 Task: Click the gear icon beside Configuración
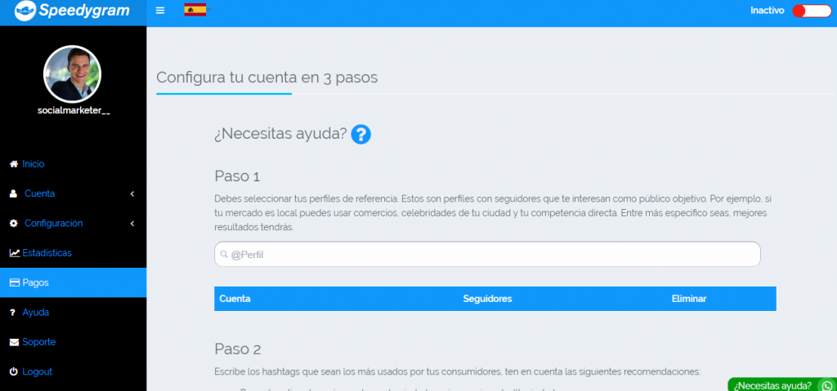coord(14,224)
